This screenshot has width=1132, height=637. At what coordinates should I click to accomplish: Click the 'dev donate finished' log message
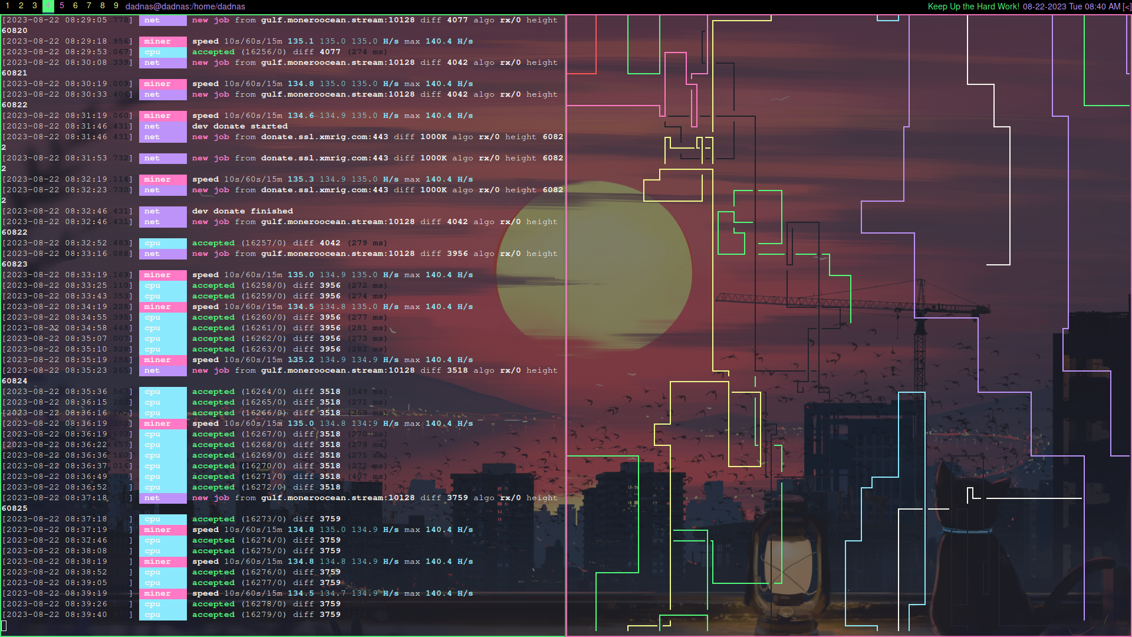[x=242, y=211]
